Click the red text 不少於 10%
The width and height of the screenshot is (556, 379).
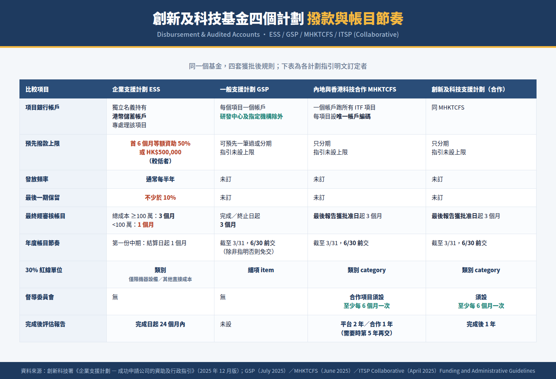160,198
